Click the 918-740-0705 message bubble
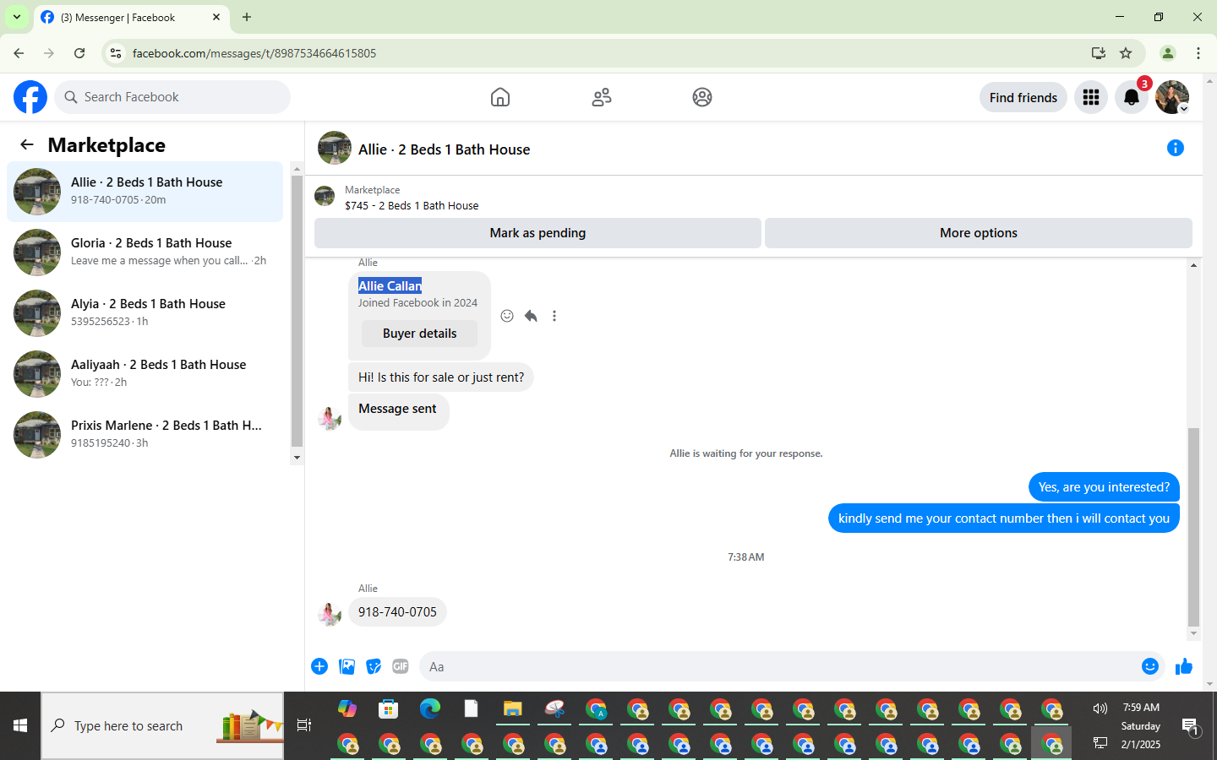The width and height of the screenshot is (1217, 760). click(x=397, y=612)
